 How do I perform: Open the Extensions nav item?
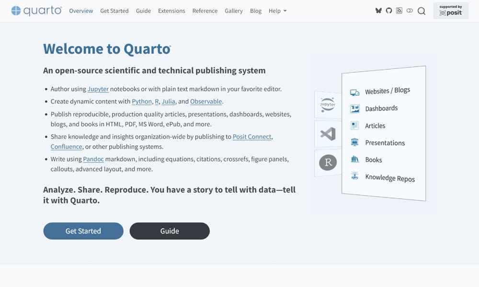[x=171, y=11]
